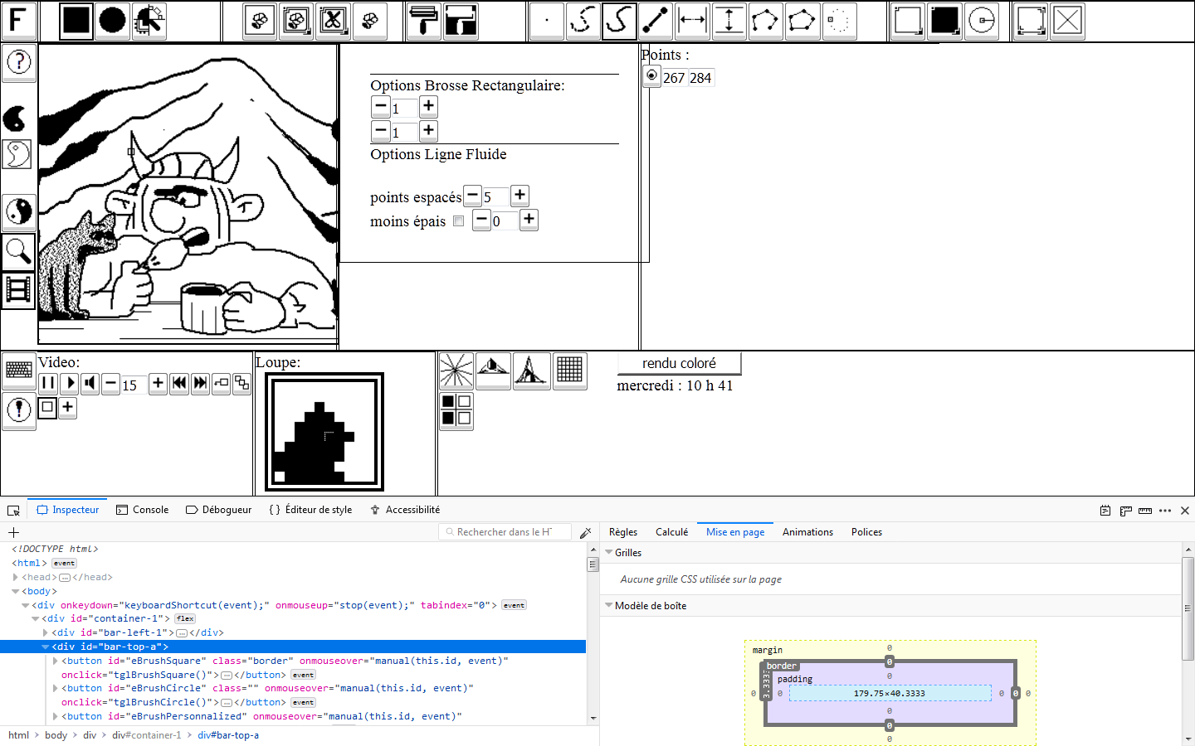The width and height of the screenshot is (1195, 746).
Task: Click the video frame rate field showing 15
Action: (x=134, y=383)
